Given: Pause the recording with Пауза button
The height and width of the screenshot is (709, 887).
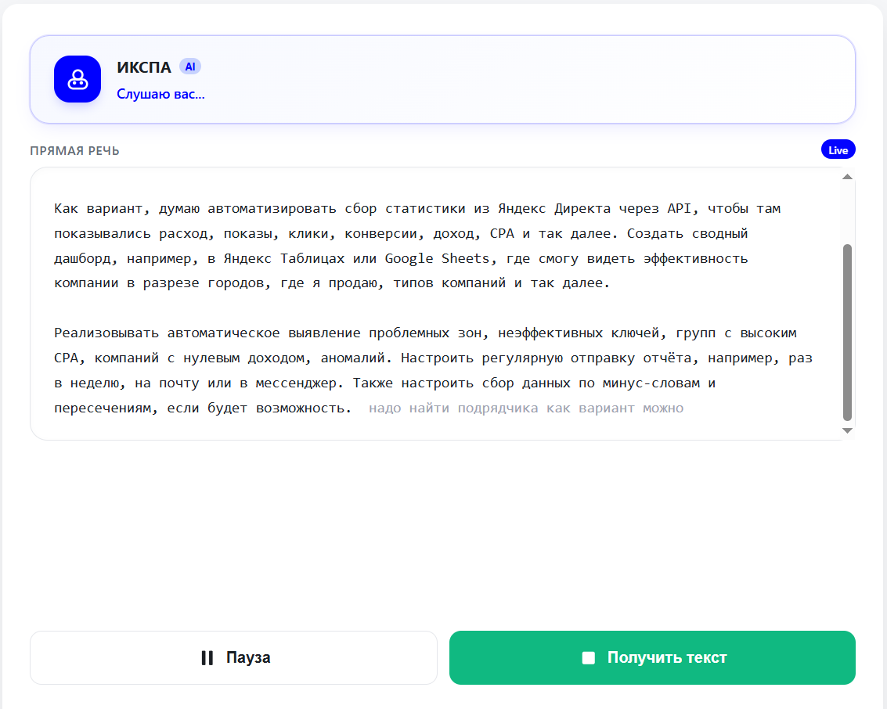Looking at the screenshot, I should click(x=233, y=657).
